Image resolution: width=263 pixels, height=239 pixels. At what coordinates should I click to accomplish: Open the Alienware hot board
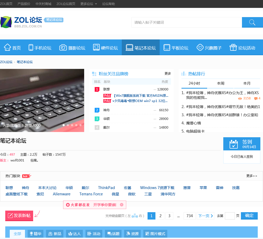point(62,194)
